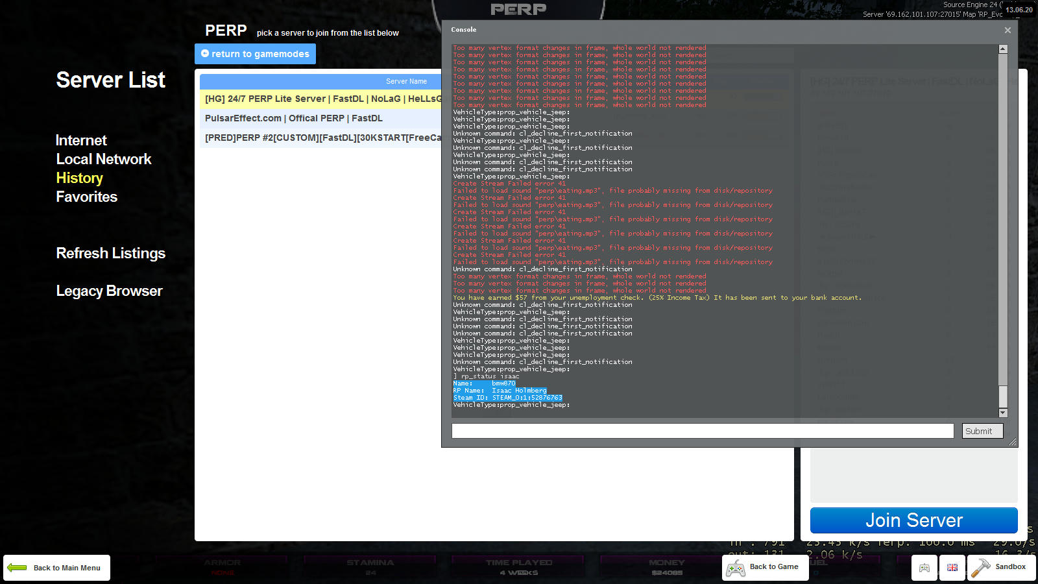Image resolution: width=1038 pixels, height=584 pixels.
Task: Click the gamepad icon in Back to Game
Action: [x=736, y=568]
